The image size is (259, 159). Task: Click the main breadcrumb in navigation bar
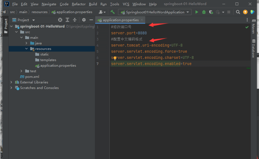point(23,12)
